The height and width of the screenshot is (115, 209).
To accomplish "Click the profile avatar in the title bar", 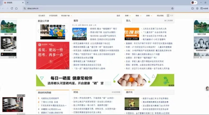I will point(193,3).
